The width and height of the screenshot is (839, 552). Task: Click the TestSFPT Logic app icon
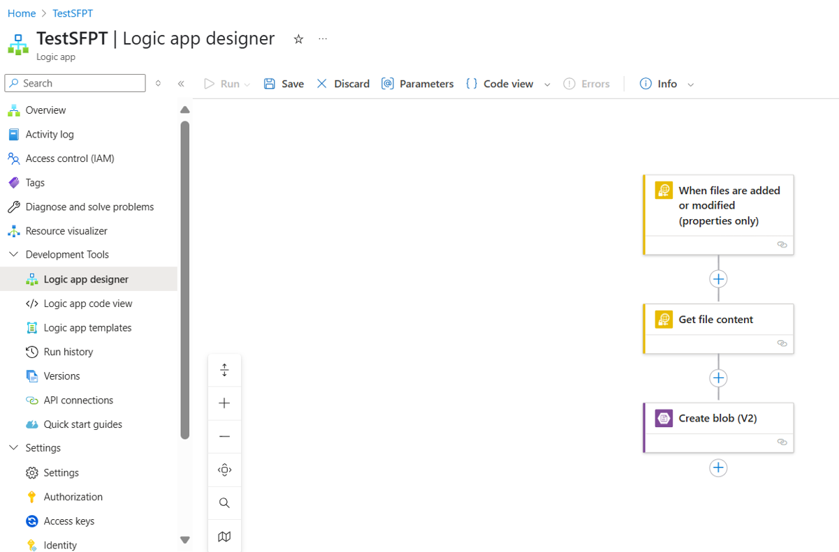pos(19,45)
